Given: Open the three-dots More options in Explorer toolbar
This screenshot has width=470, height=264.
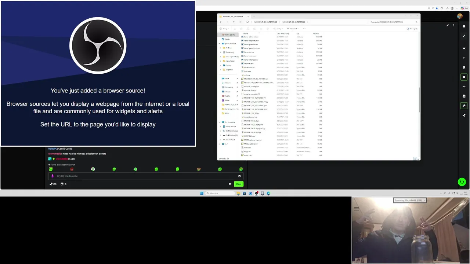Looking at the screenshot, I should [304, 29].
